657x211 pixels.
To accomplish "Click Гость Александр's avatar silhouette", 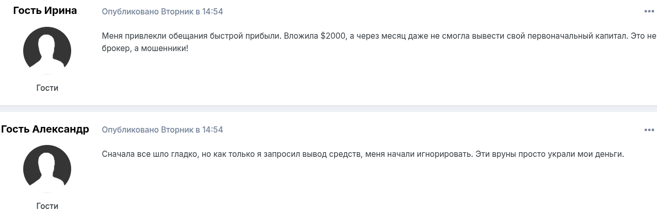I will (47, 169).
